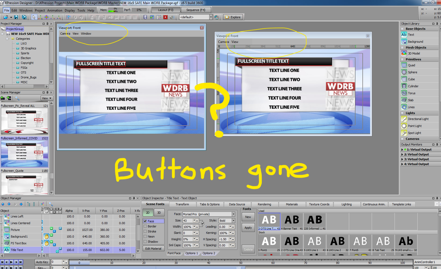
Task: Switch to the Materials tab
Action: click(292, 204)
